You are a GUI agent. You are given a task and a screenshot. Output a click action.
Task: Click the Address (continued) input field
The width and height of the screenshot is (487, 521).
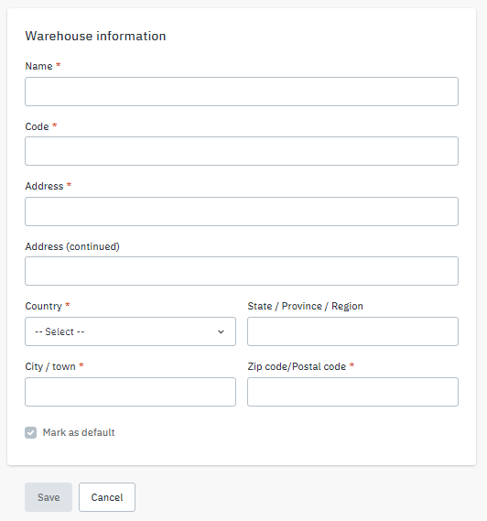(x=242, y=271)
